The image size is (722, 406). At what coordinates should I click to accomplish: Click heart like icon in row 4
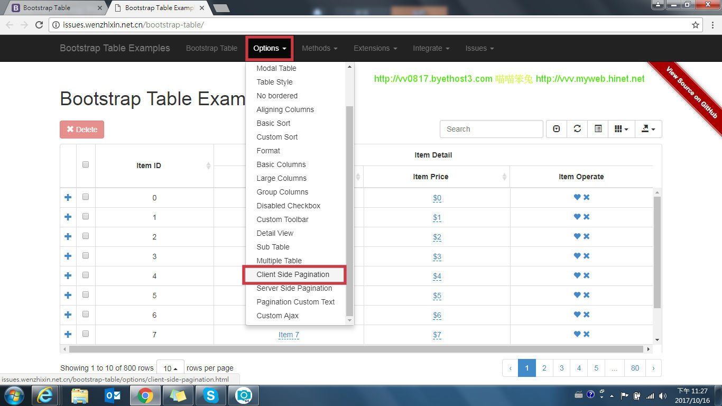[577, 275]
